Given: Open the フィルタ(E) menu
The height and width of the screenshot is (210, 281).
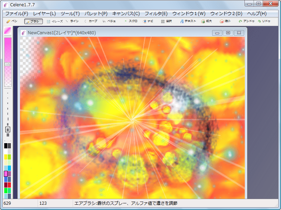Looking at the screenshot, I should coord(156,14).
